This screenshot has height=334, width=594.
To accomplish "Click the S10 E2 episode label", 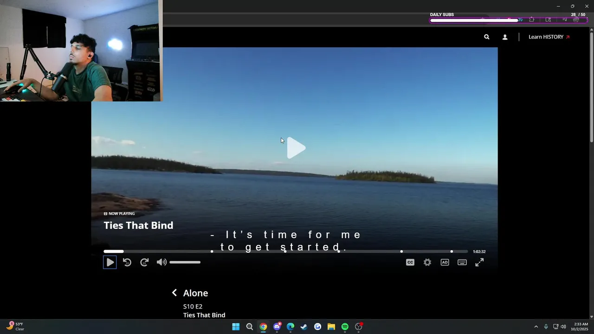I will tap(193, 307).
